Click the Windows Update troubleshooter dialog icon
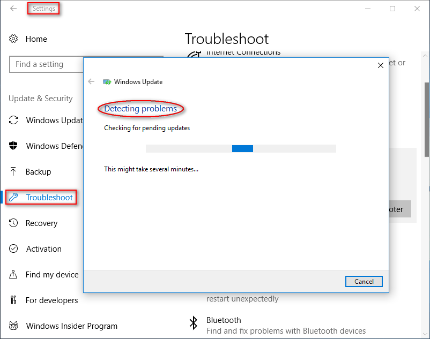Screen dimensions: 430x339 coord(107,82)
